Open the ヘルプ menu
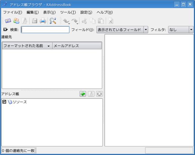195x155 pixels. (x=104, y=12)
